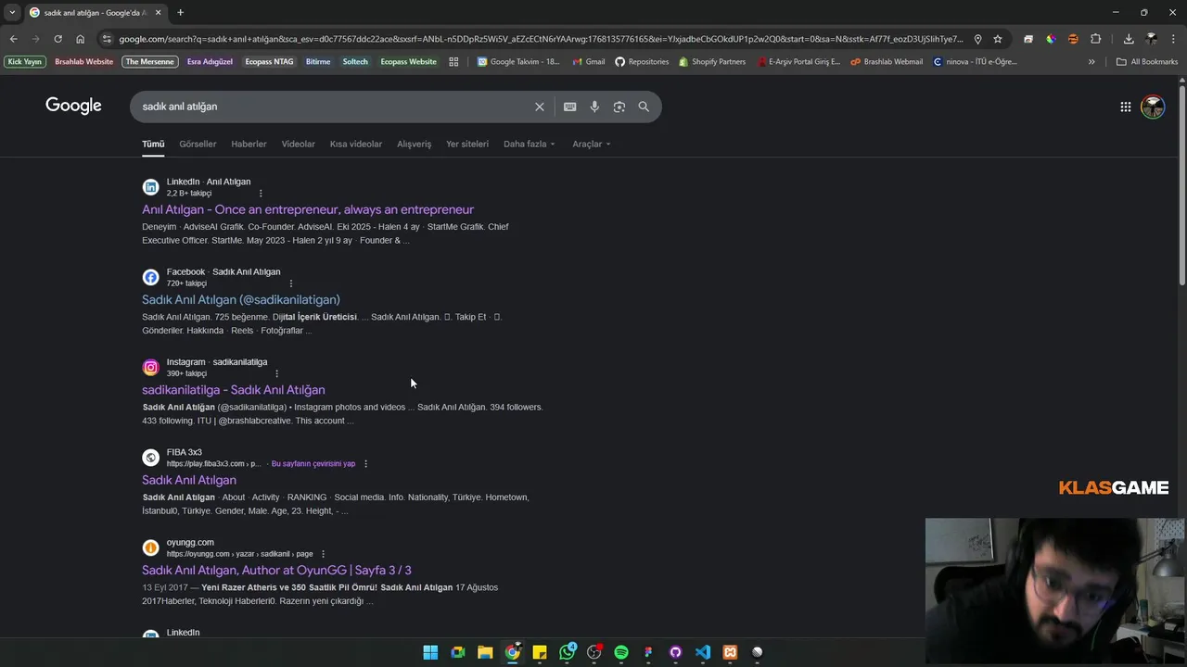
Task: Click the color wheel extension icon
Action: 1051,39
